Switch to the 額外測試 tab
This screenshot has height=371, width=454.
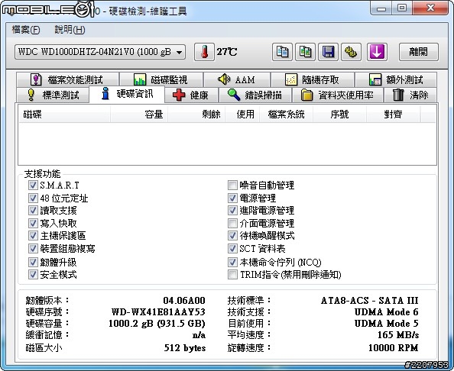pyautogui.click(x=396, y=79)
